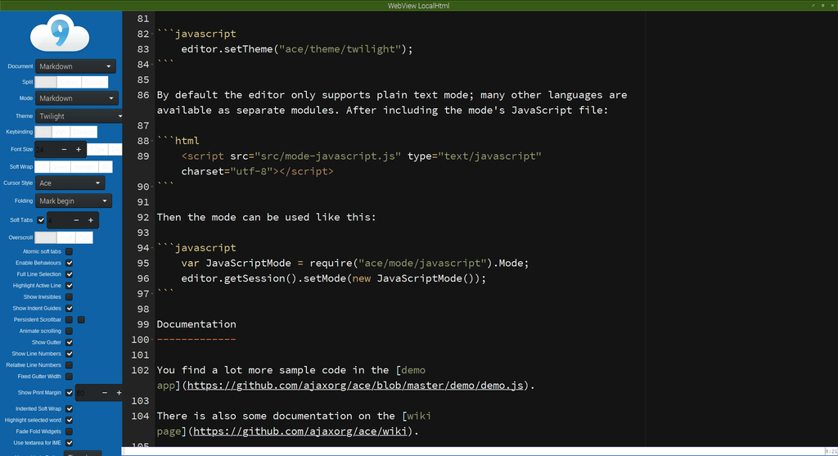This screenshot has width=838, height=456.
Task: Open the Document dropdown set to Markdown
Action: click(75, 66)
